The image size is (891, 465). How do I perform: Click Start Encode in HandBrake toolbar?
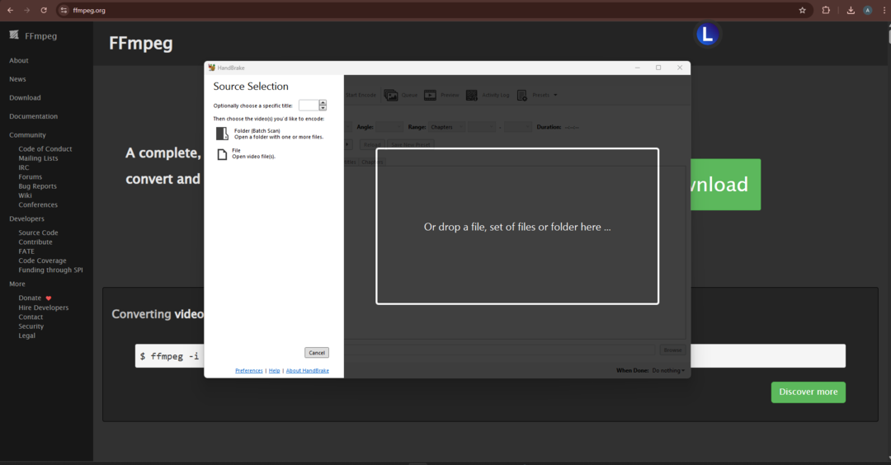(361, 95)
